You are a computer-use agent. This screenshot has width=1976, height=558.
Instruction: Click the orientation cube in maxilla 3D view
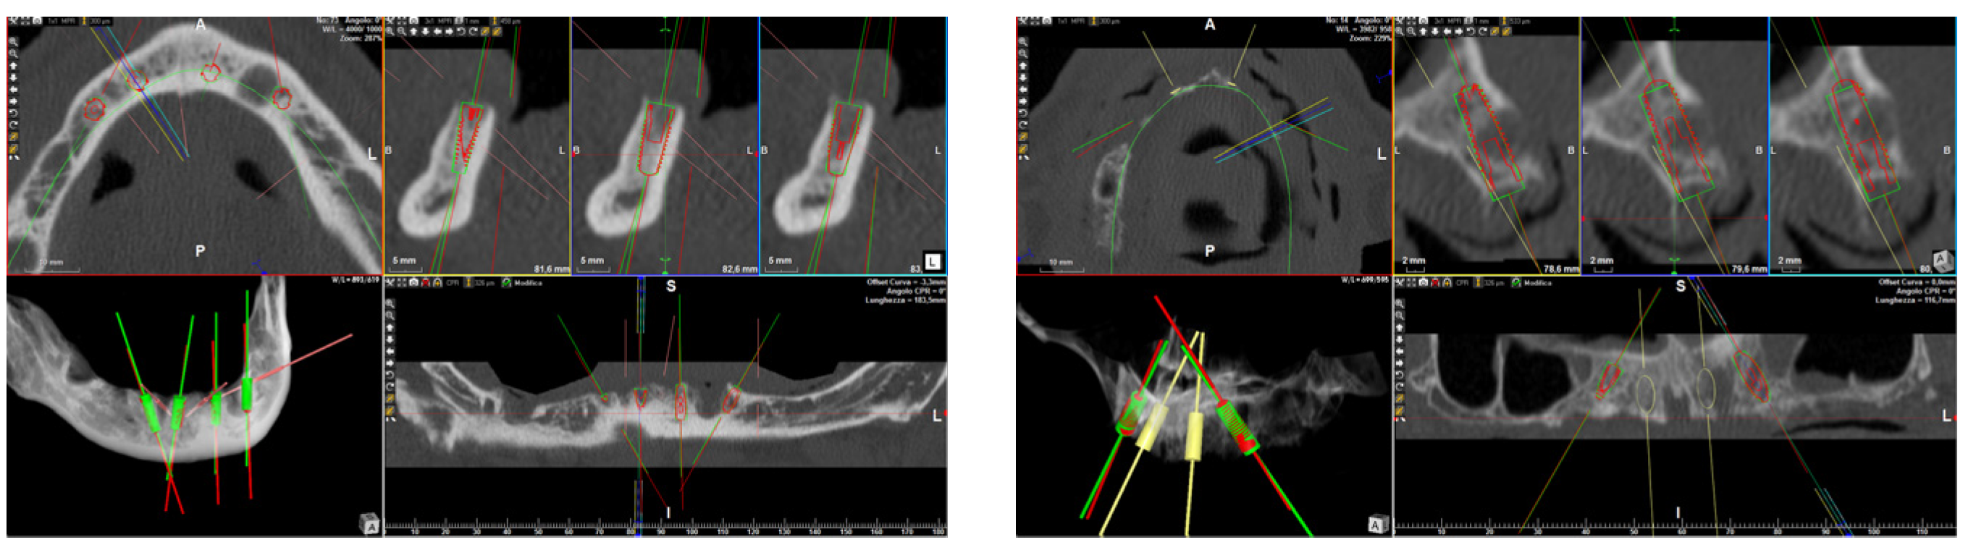tap(1379, 525)
